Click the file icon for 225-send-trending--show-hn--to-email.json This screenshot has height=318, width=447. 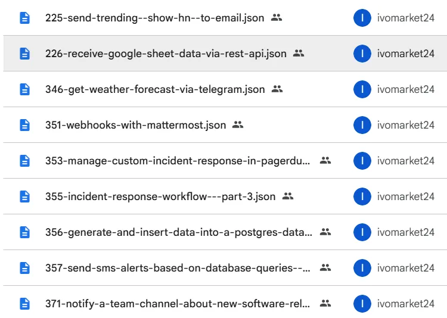pos(24,18)
